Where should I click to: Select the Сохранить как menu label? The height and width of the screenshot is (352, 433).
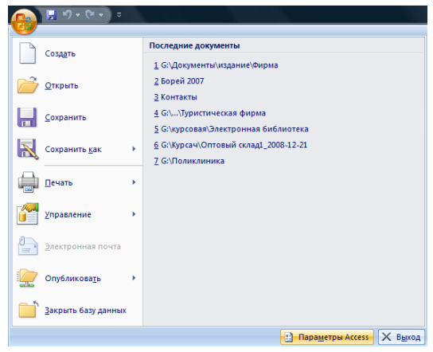(73, 150)
